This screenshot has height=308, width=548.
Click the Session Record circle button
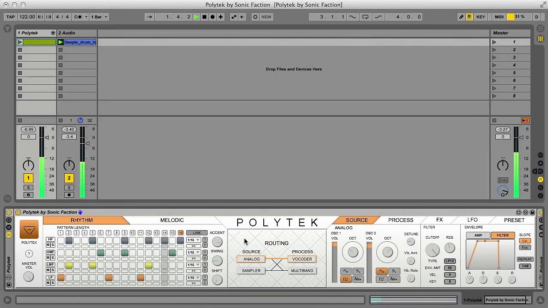pyautogui.click(x=255, y=17)
